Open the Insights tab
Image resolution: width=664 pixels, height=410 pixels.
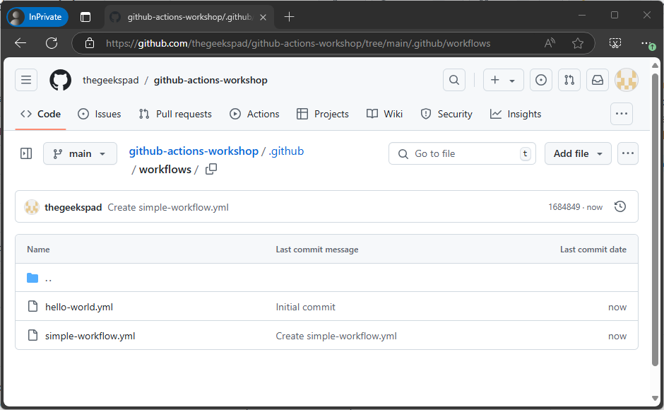(516, 114)
